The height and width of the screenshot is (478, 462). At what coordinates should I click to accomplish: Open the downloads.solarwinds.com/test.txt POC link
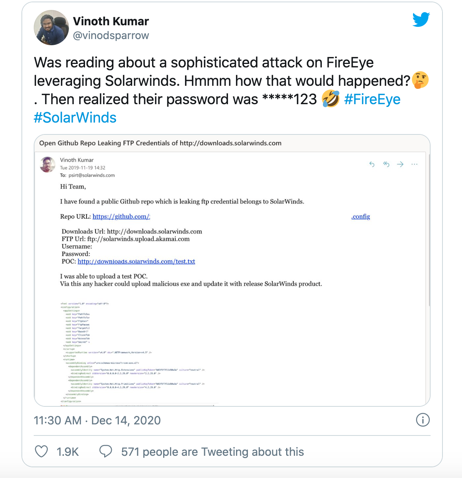tap(136, 261)
